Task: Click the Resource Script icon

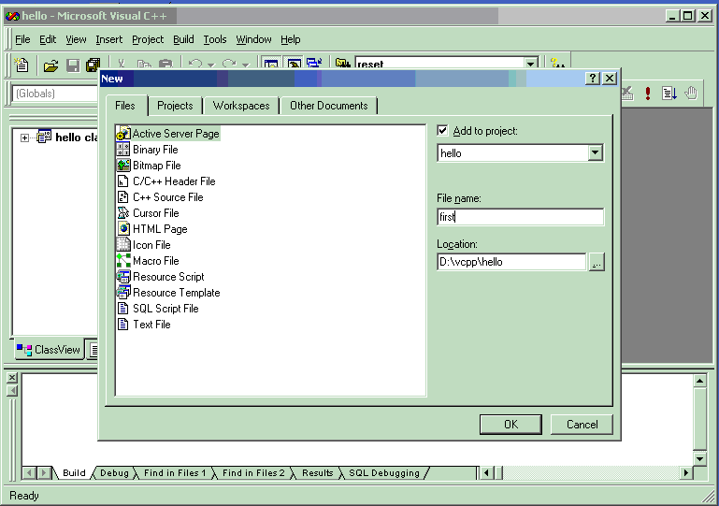Action: point(123,277)
